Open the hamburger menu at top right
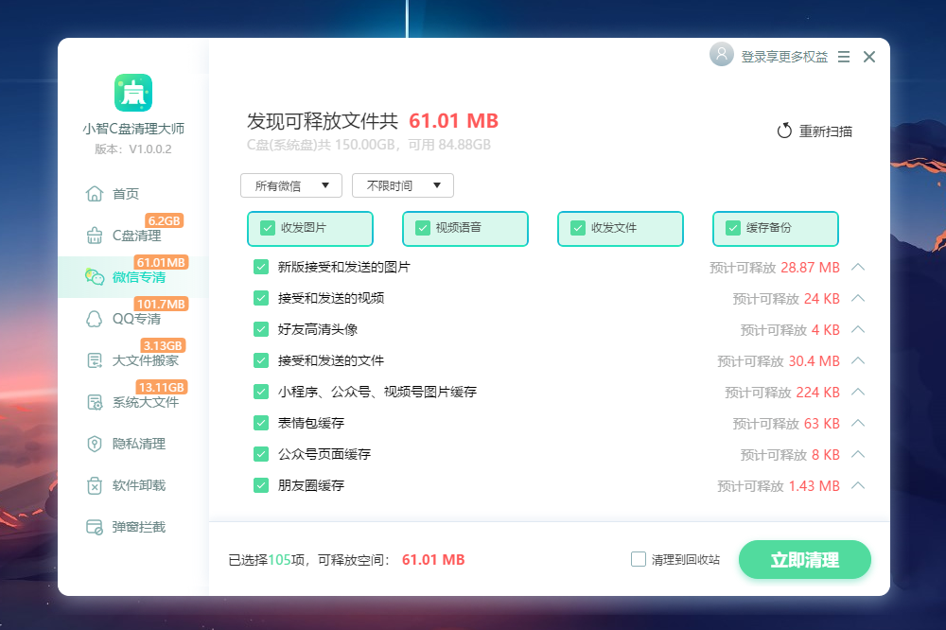This screenshot has height=630, width=946. (843, 57)
